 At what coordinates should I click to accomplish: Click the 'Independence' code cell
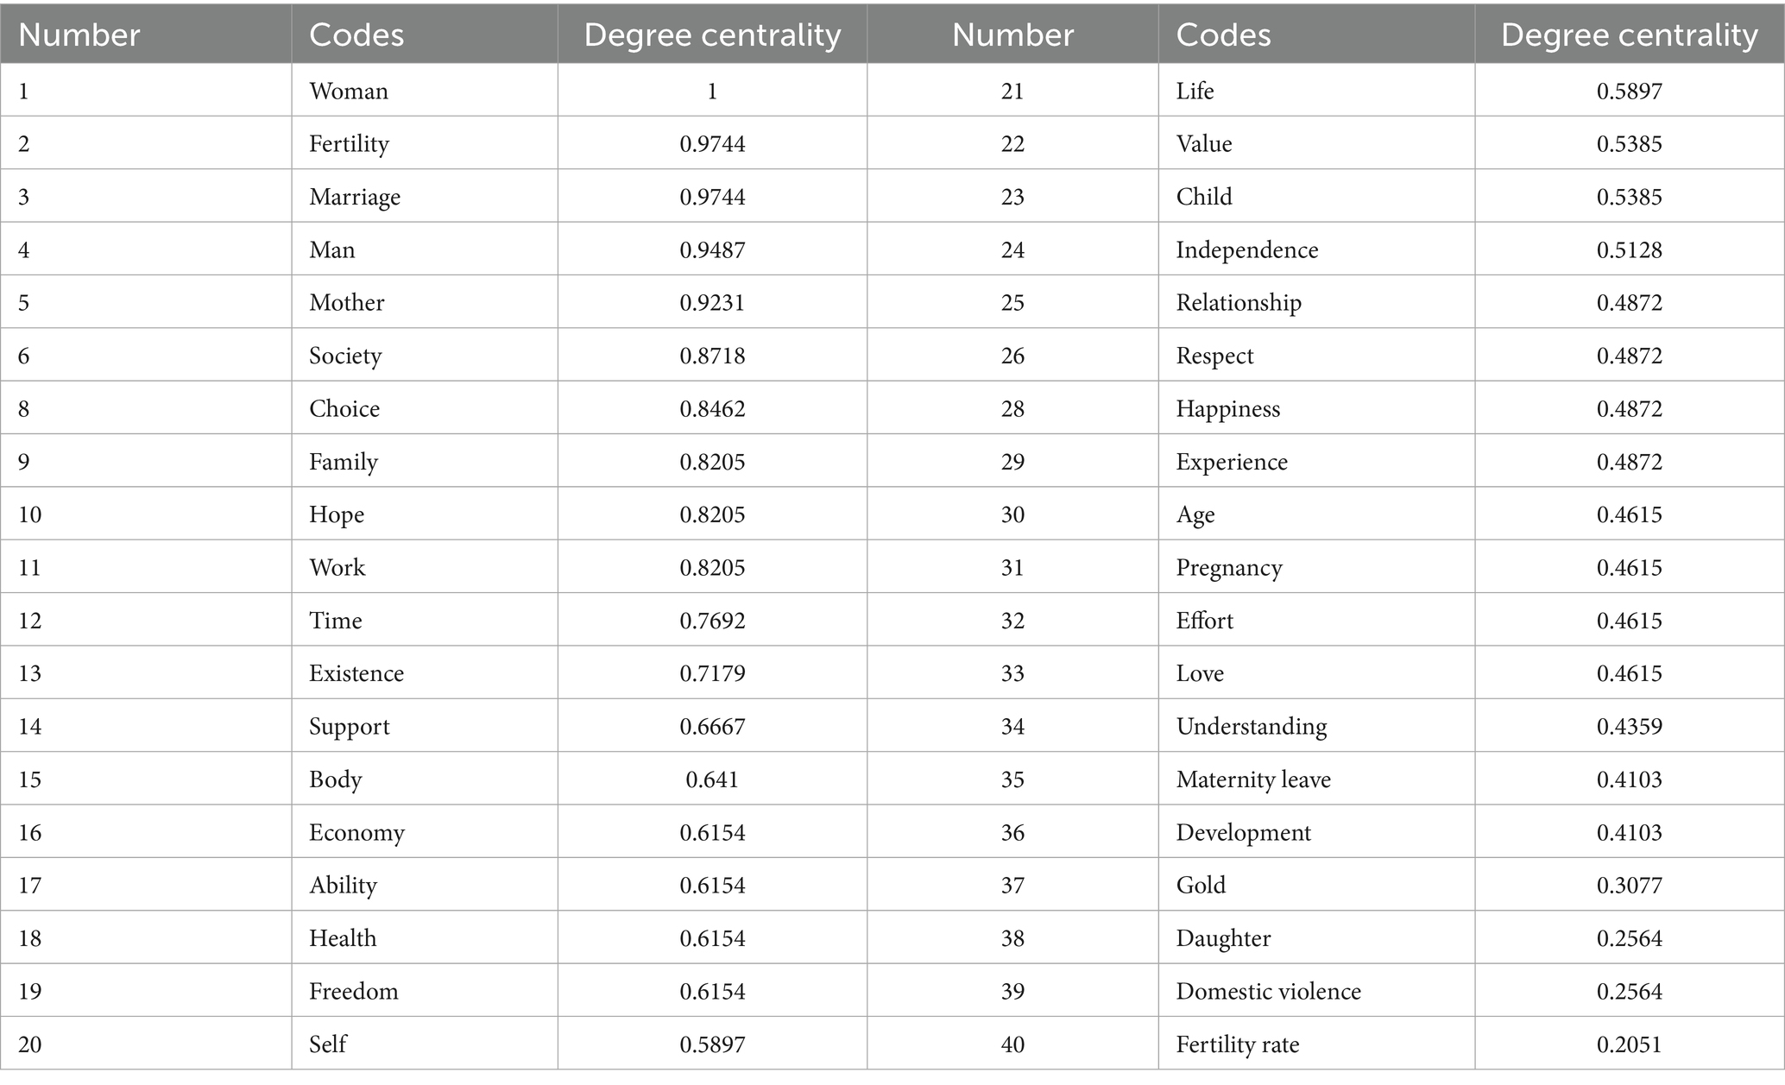click(1246, 249)
